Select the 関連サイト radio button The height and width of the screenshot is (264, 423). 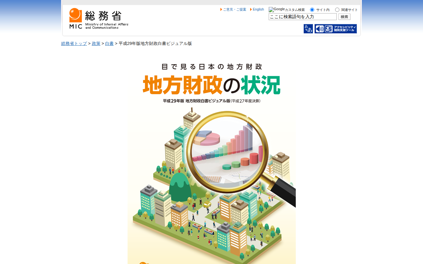pos(337,10)
